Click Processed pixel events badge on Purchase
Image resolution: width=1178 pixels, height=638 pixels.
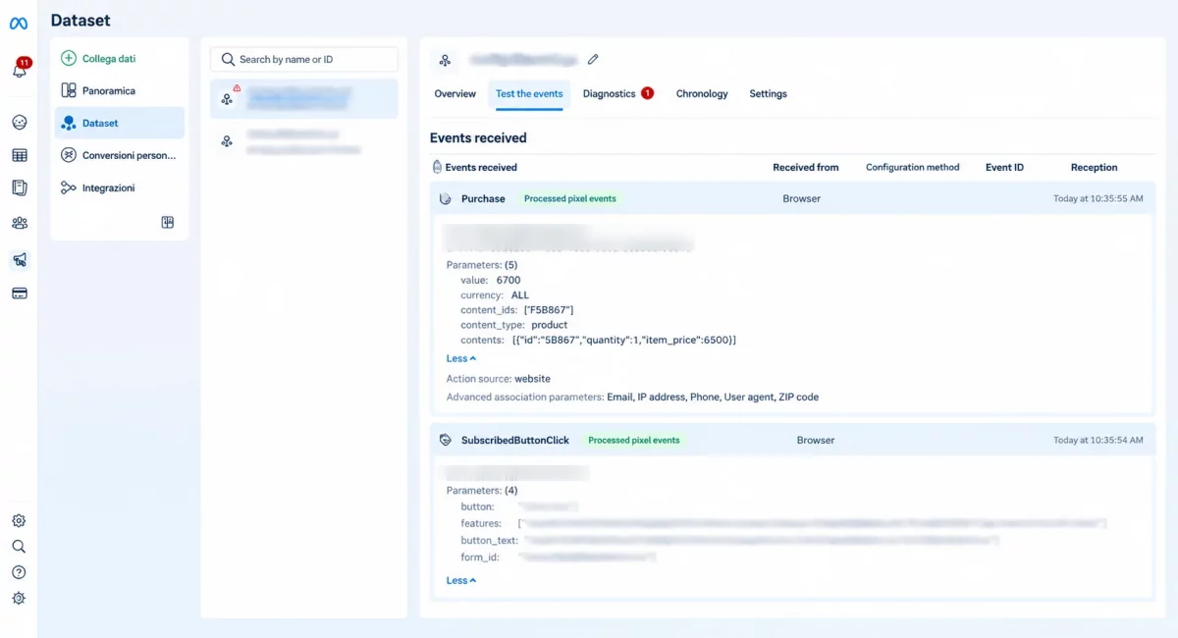point(570,198)
